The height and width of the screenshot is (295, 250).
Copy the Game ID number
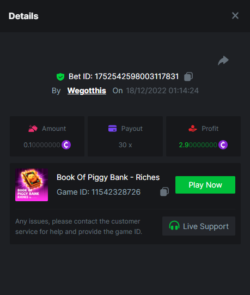(164, 192)
